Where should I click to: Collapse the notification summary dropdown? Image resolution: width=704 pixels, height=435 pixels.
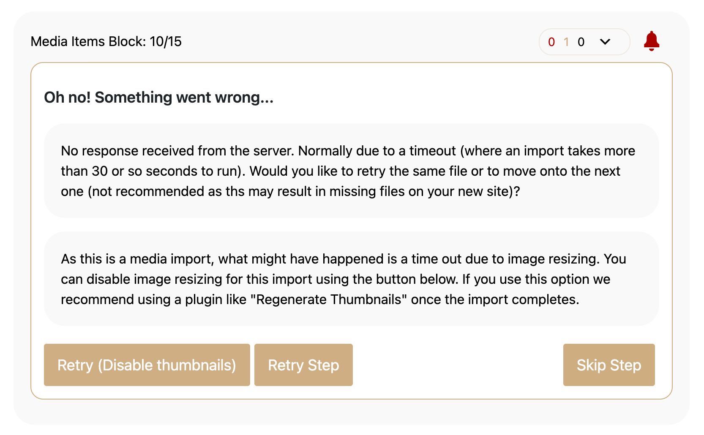[605, 42]
